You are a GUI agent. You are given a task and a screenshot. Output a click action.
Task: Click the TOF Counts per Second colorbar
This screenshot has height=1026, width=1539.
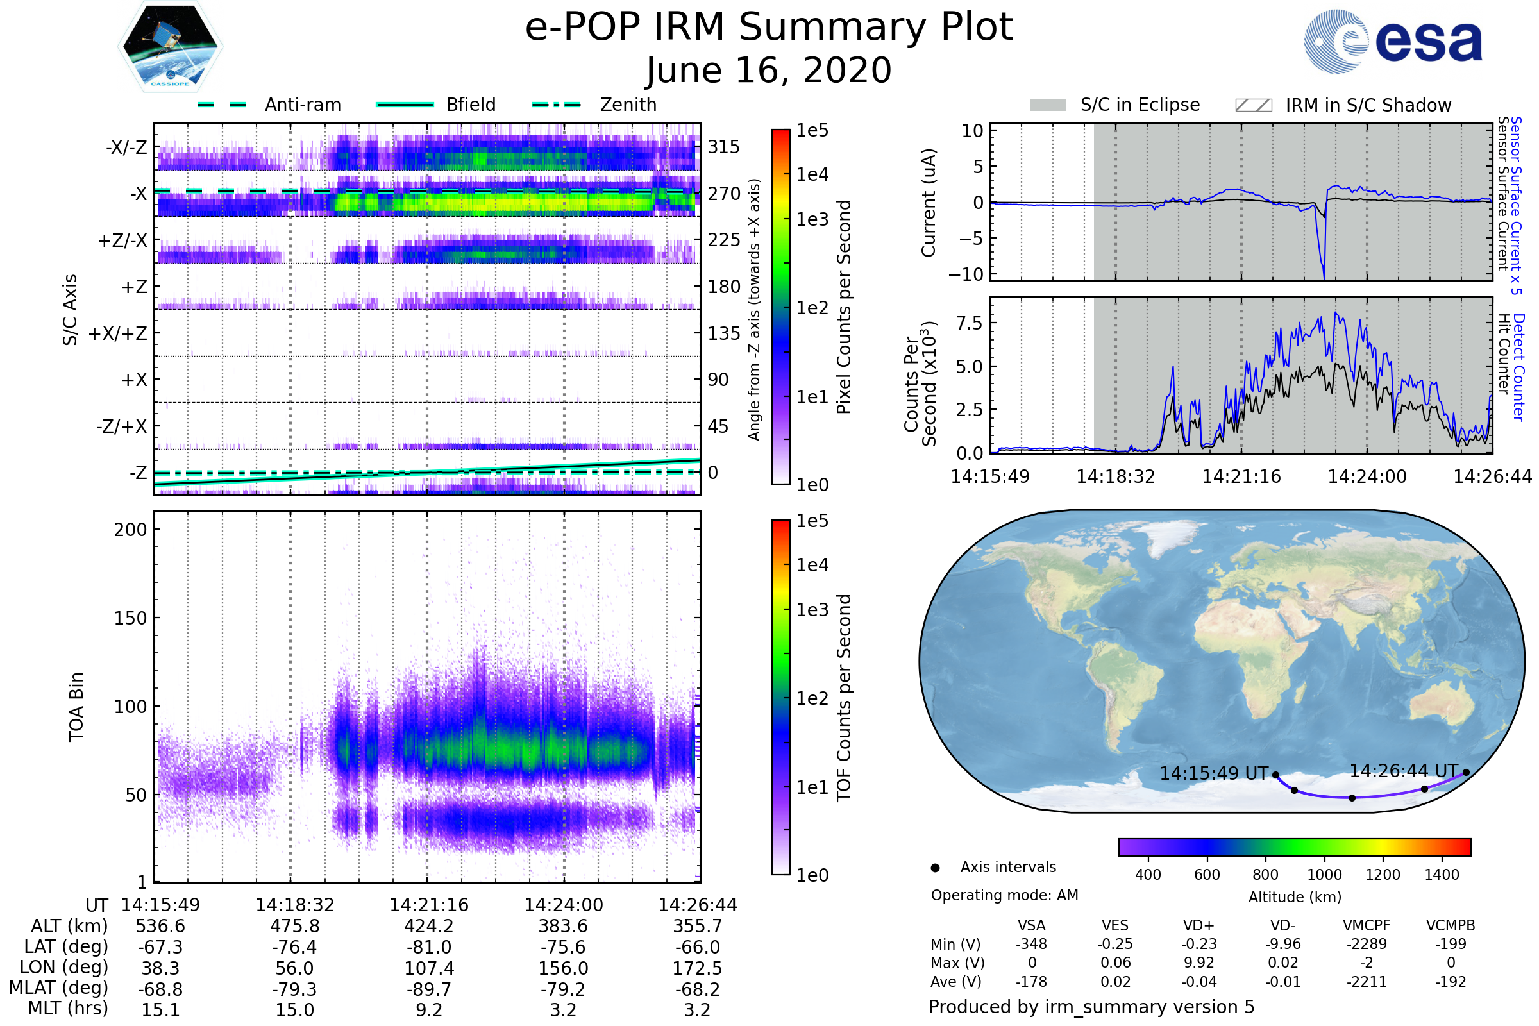[x=780, y=697]
